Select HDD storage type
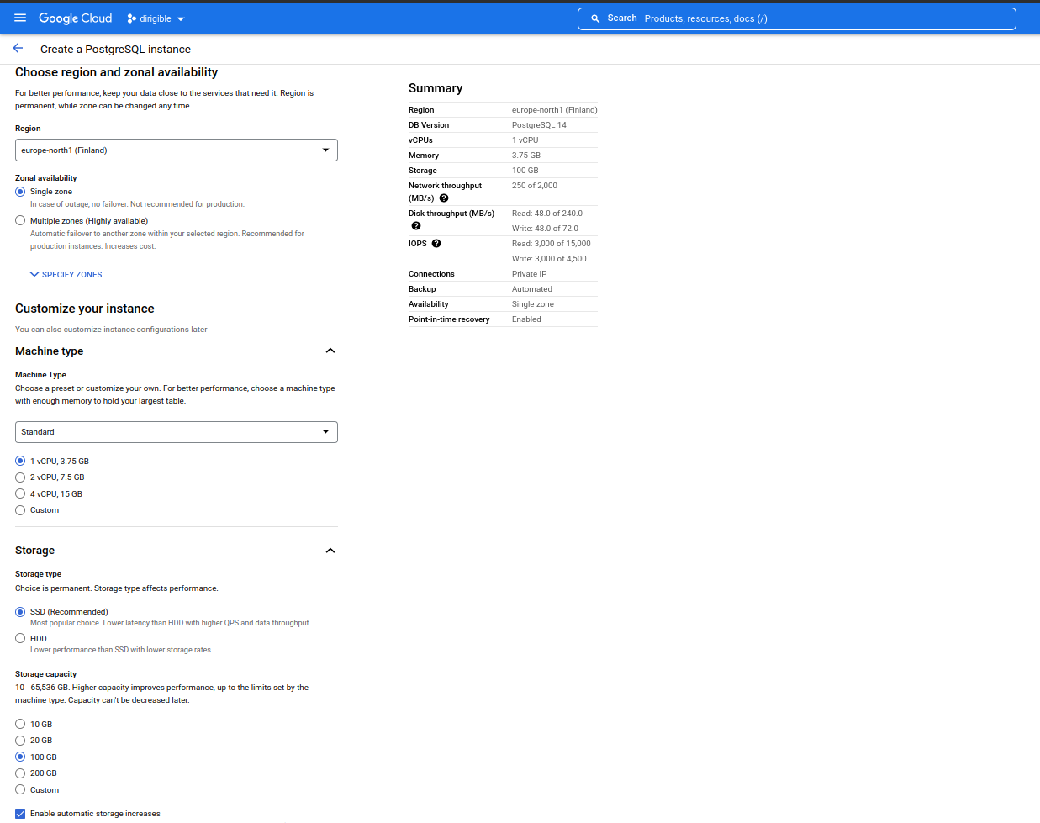This screenshot has height=823, width=1040. point(20,639)
